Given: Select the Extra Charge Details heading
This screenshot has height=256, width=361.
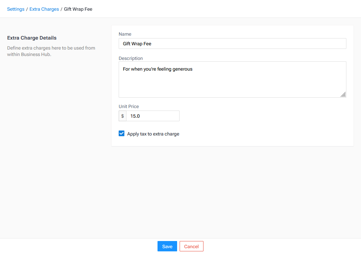Looking at the screenshot, I should pyautogui.click(x=32, y=38).
